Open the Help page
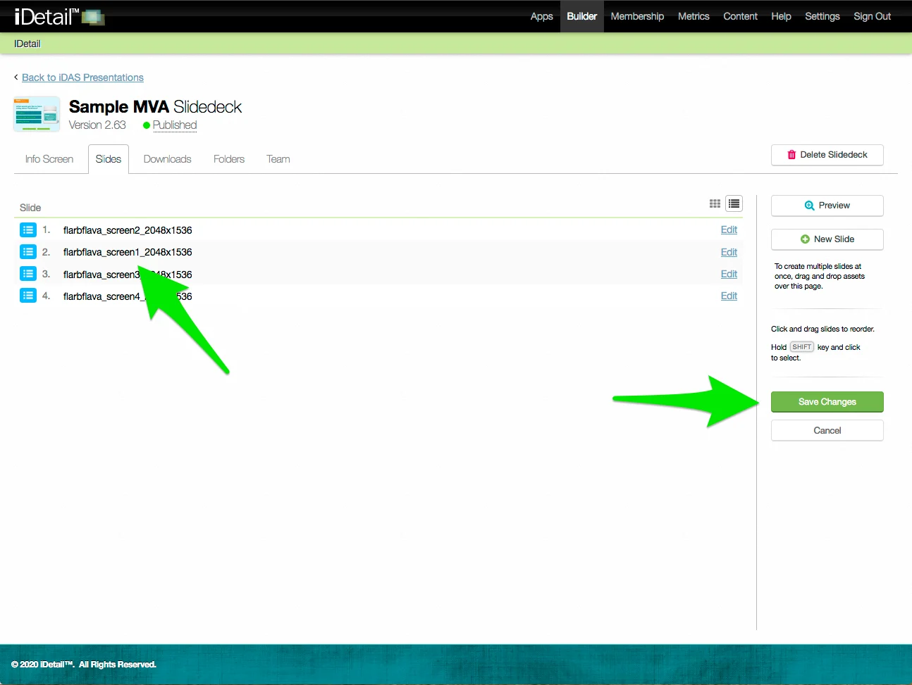The width and height of the screenshot is (912, 685). 781,16
